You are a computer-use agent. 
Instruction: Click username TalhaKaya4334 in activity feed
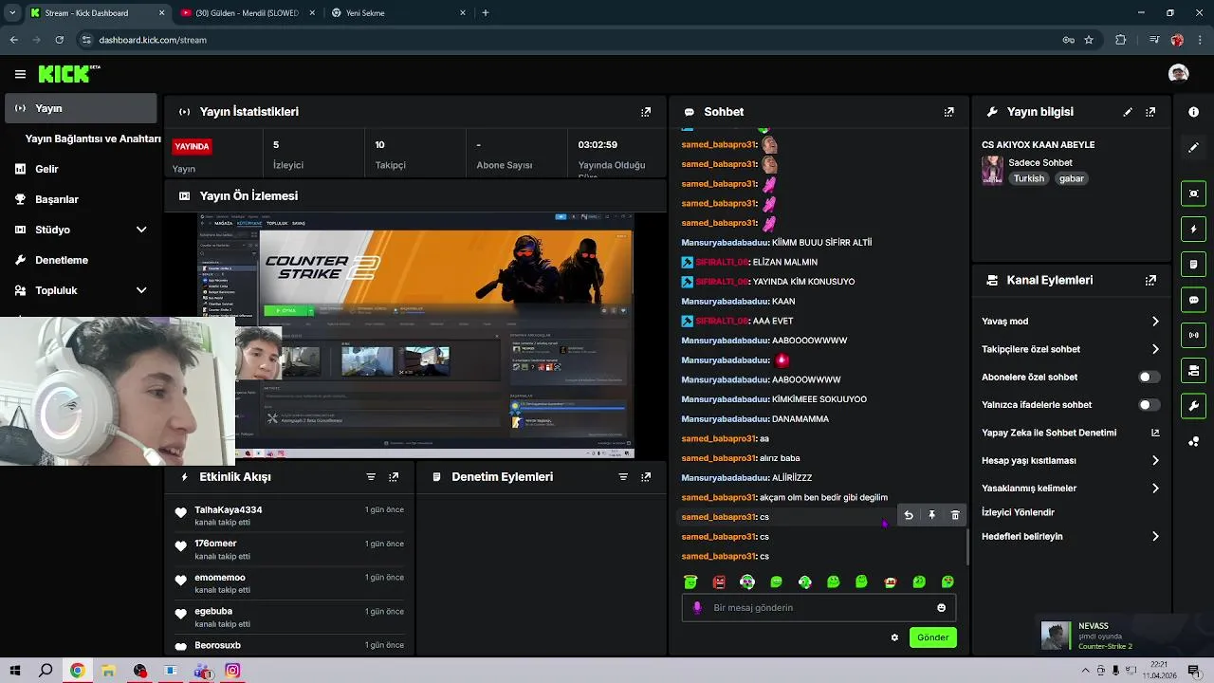[229, 510]
